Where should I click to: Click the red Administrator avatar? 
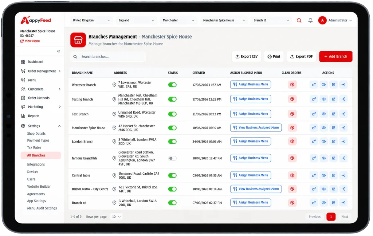coord(322,20)
